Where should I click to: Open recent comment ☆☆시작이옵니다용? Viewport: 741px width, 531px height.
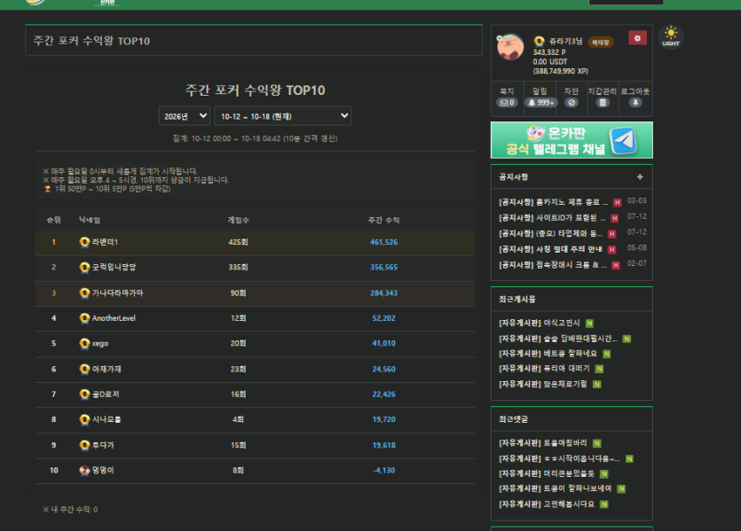(x=560, y=458)
